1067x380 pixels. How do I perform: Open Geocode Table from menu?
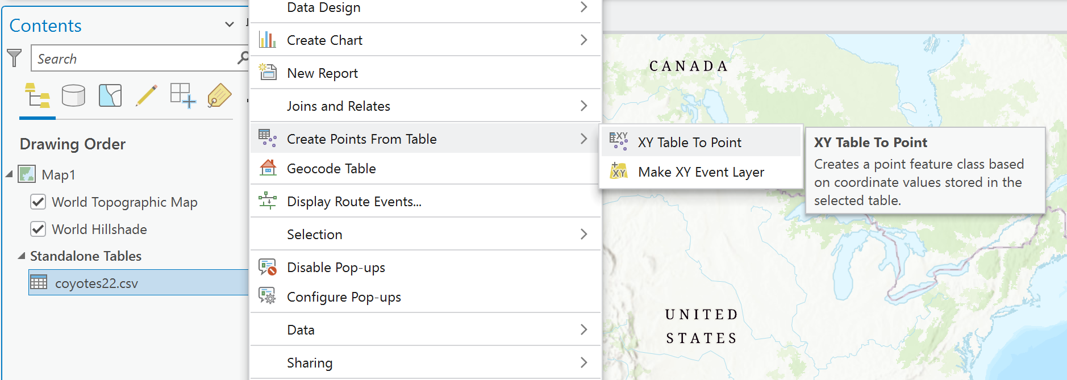[331, 169]
